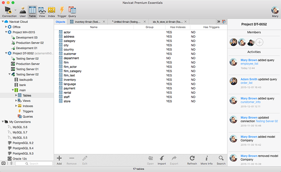
Task: Show more tabs with double chevron
Action: [x=219, y=22]
